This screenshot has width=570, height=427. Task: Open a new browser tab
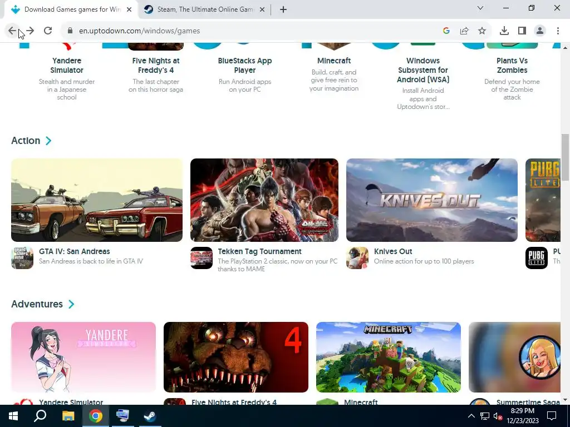pos(283,9)
